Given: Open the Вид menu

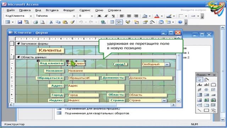Looking at the screenshot, I should pos(38,10).
